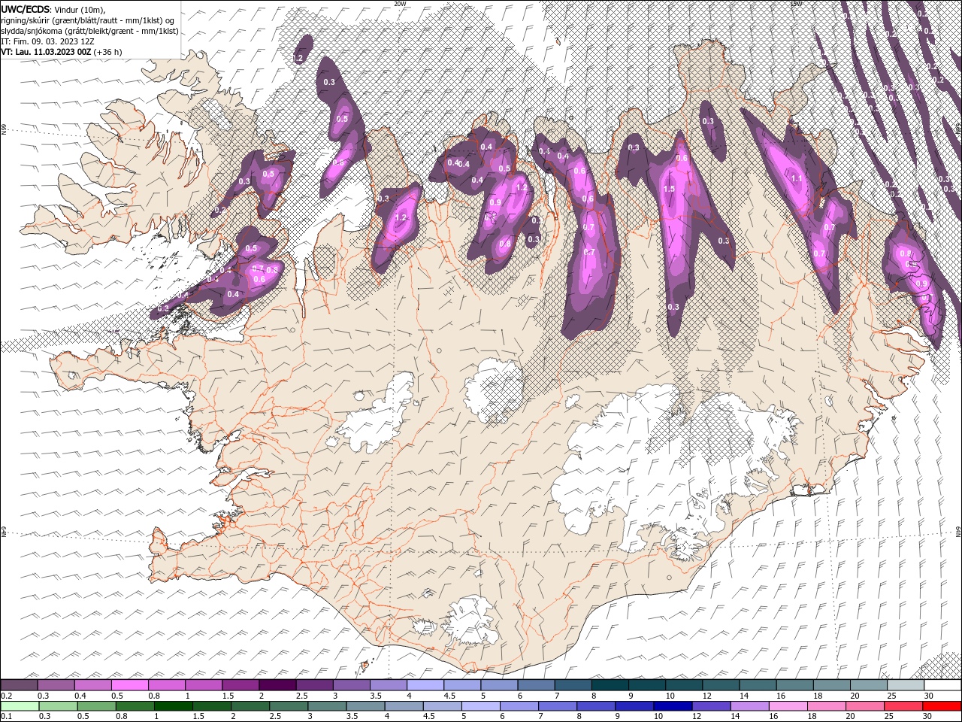Click the '0.2' label in the top snow legend

click(x=6, y=696)
